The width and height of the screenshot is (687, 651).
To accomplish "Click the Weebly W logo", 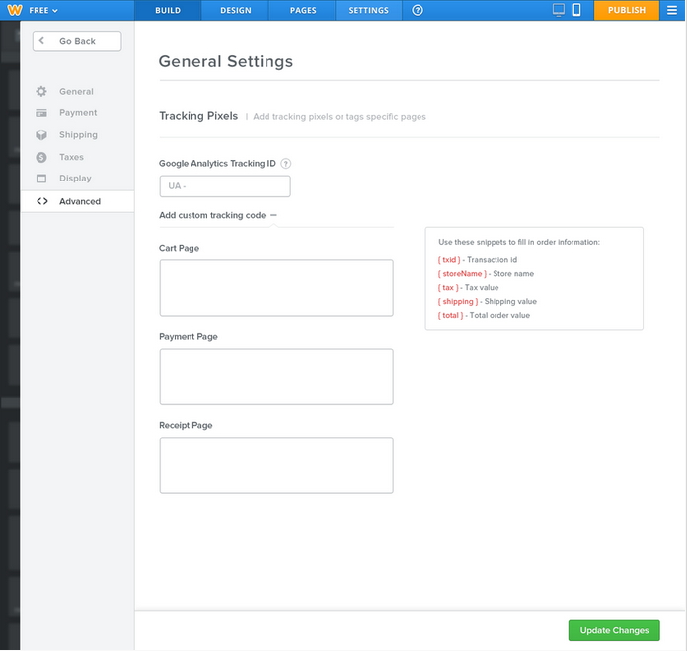I will pos(15,10).
